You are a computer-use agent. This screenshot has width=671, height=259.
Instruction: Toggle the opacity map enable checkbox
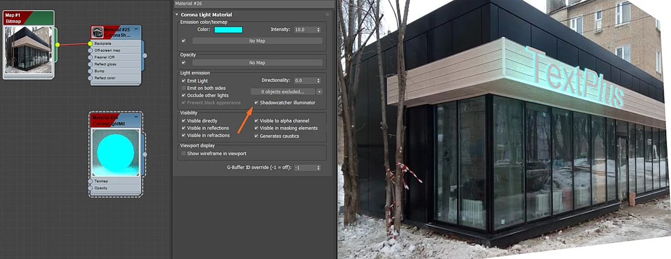[x=184, y=62]
